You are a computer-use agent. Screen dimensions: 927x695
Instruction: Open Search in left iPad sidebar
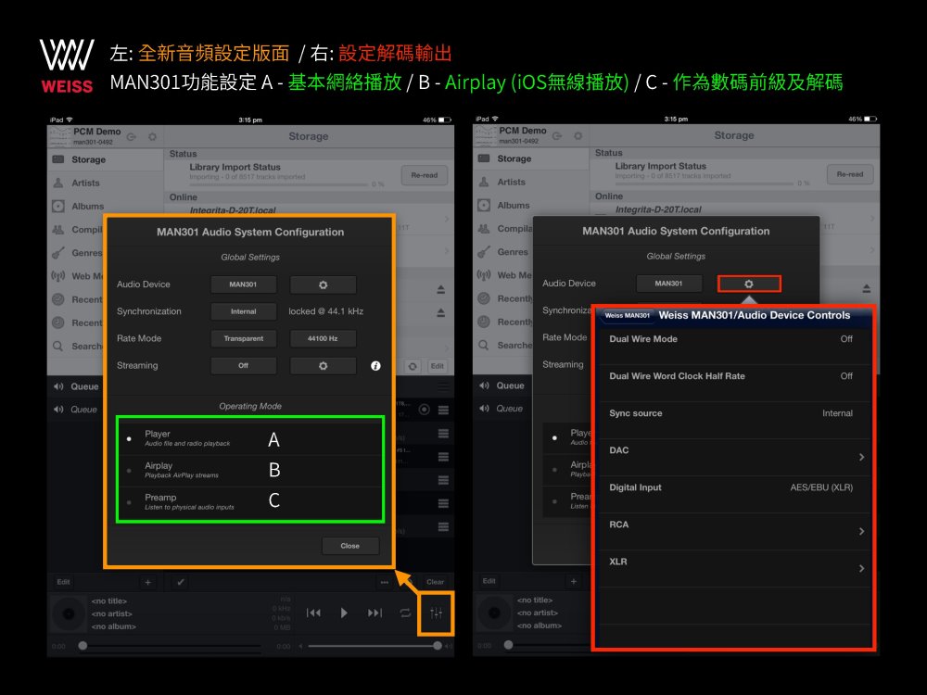tap(77, 347)
